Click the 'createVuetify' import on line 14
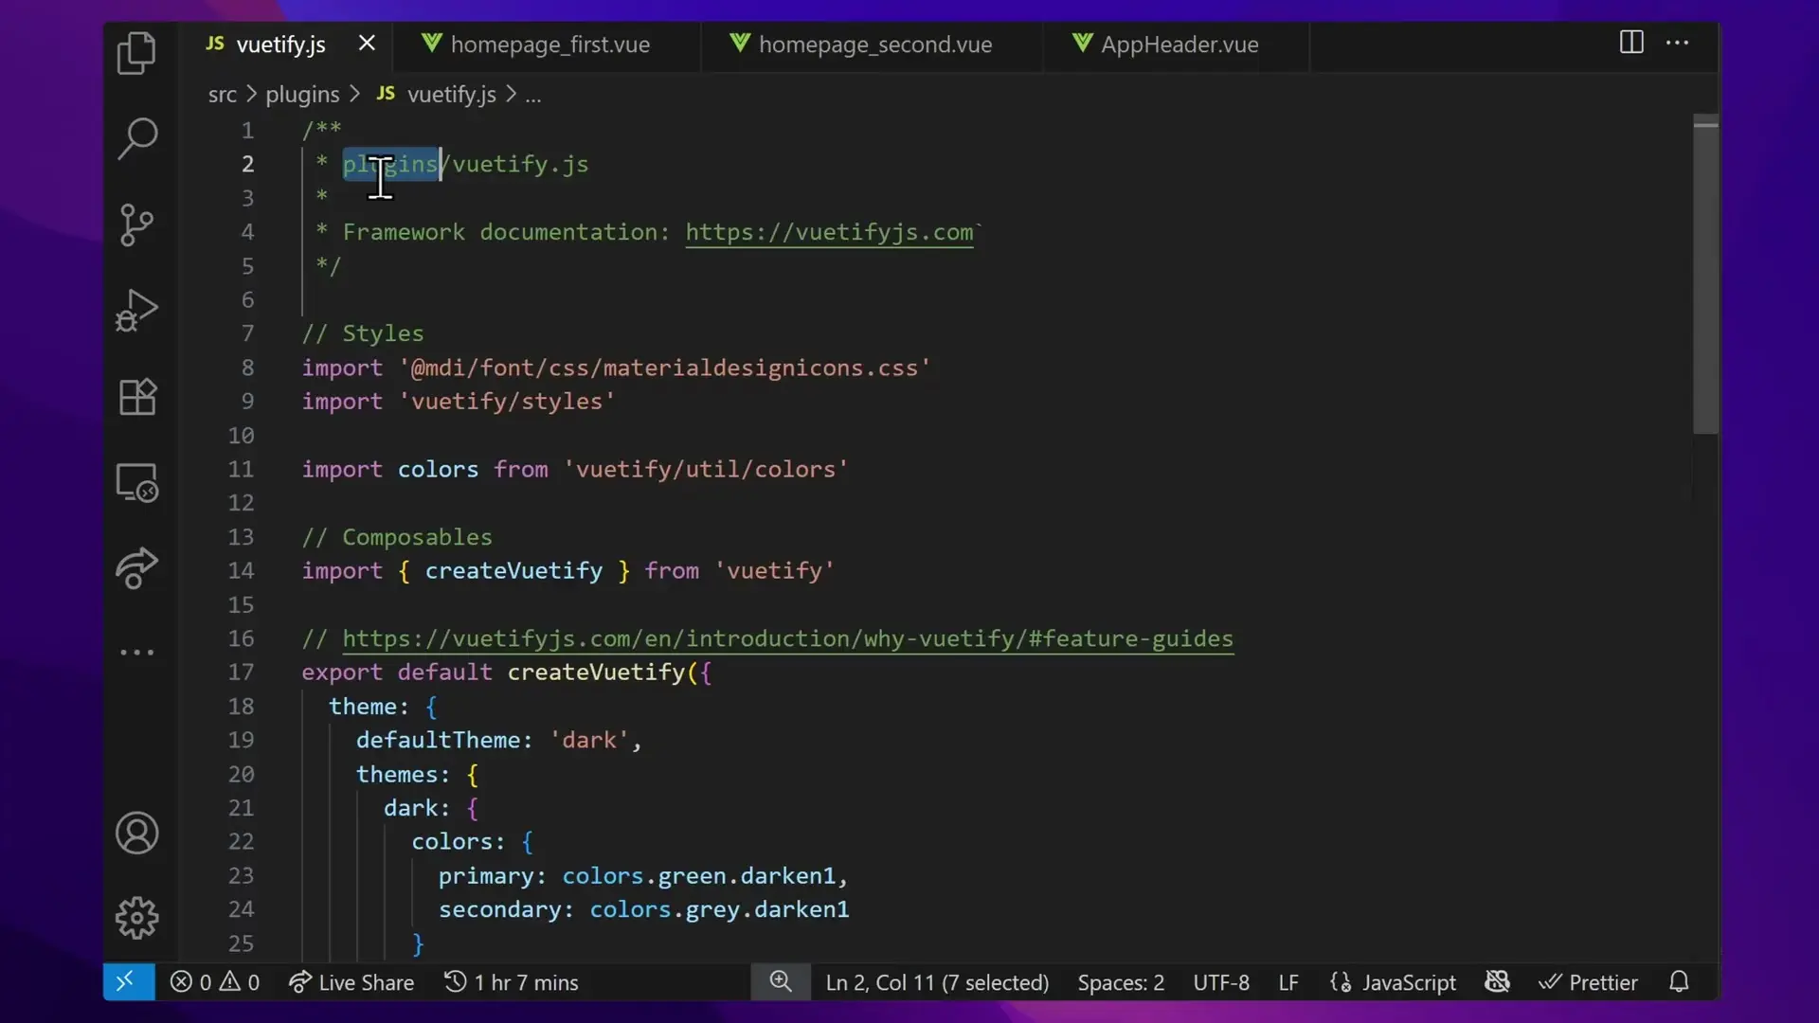1819x1023 pixels. click(x=513, y=571)
